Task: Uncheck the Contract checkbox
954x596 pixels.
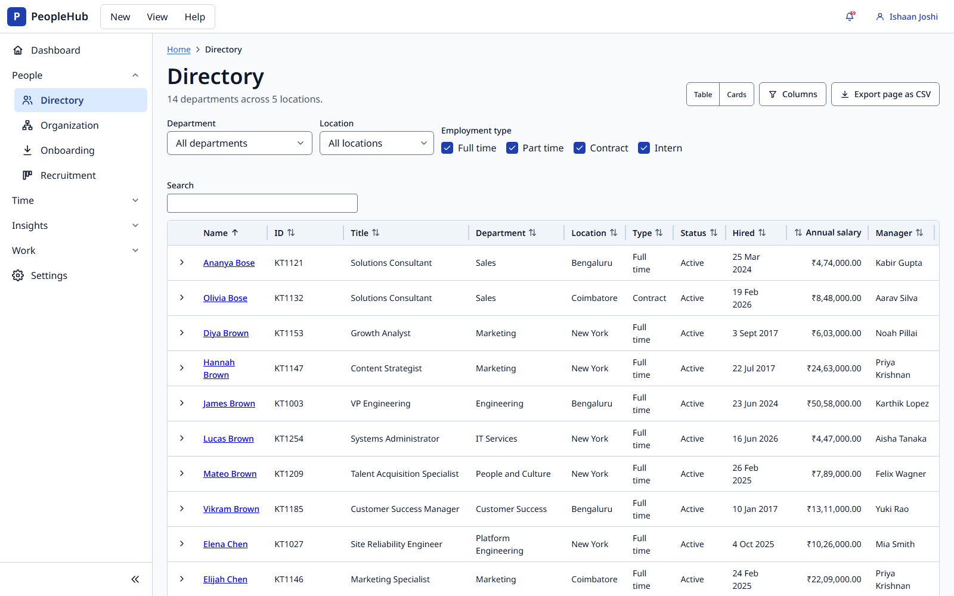Action: pos(580,148)
